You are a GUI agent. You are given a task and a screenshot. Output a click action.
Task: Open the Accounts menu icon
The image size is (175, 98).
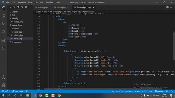click(3, 77)
